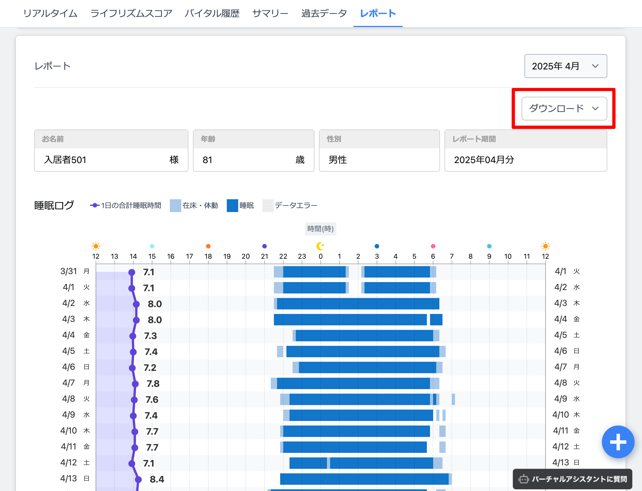
Task: Open バーチャルアシスタントに質問 chat button
Action: point(573,479)
